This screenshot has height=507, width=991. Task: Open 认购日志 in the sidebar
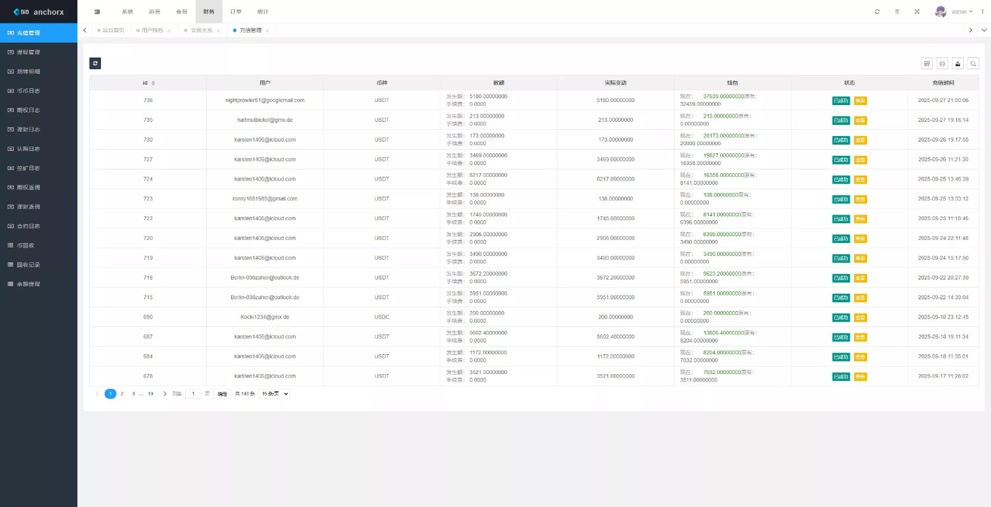click(x=38, y=149)
